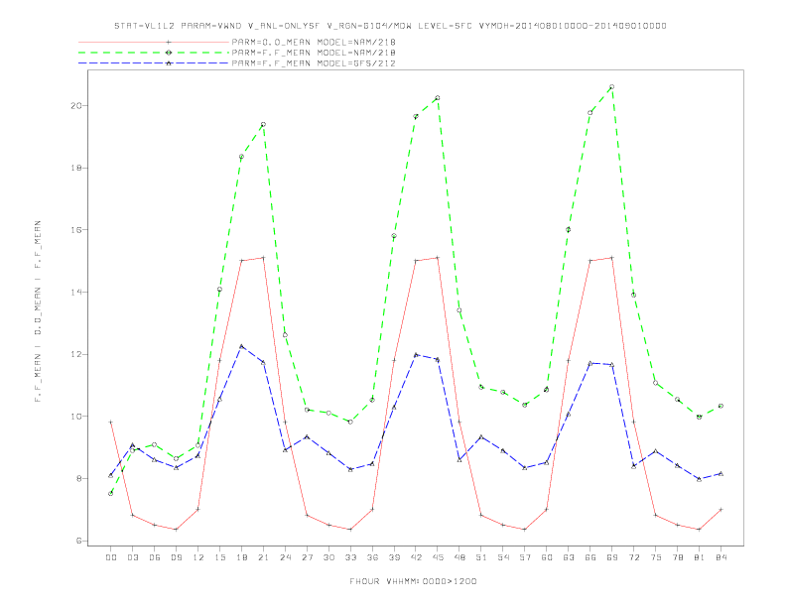The image size is (786, 607).
Task: Click x-axis tick label 18
Action: [241, 557]
